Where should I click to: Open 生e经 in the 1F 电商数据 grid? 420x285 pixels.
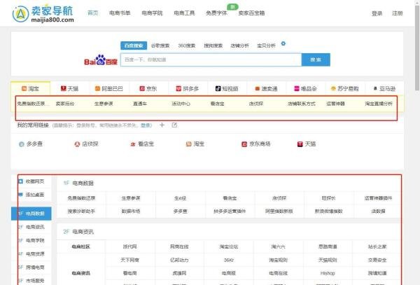[x=181, y=198]
